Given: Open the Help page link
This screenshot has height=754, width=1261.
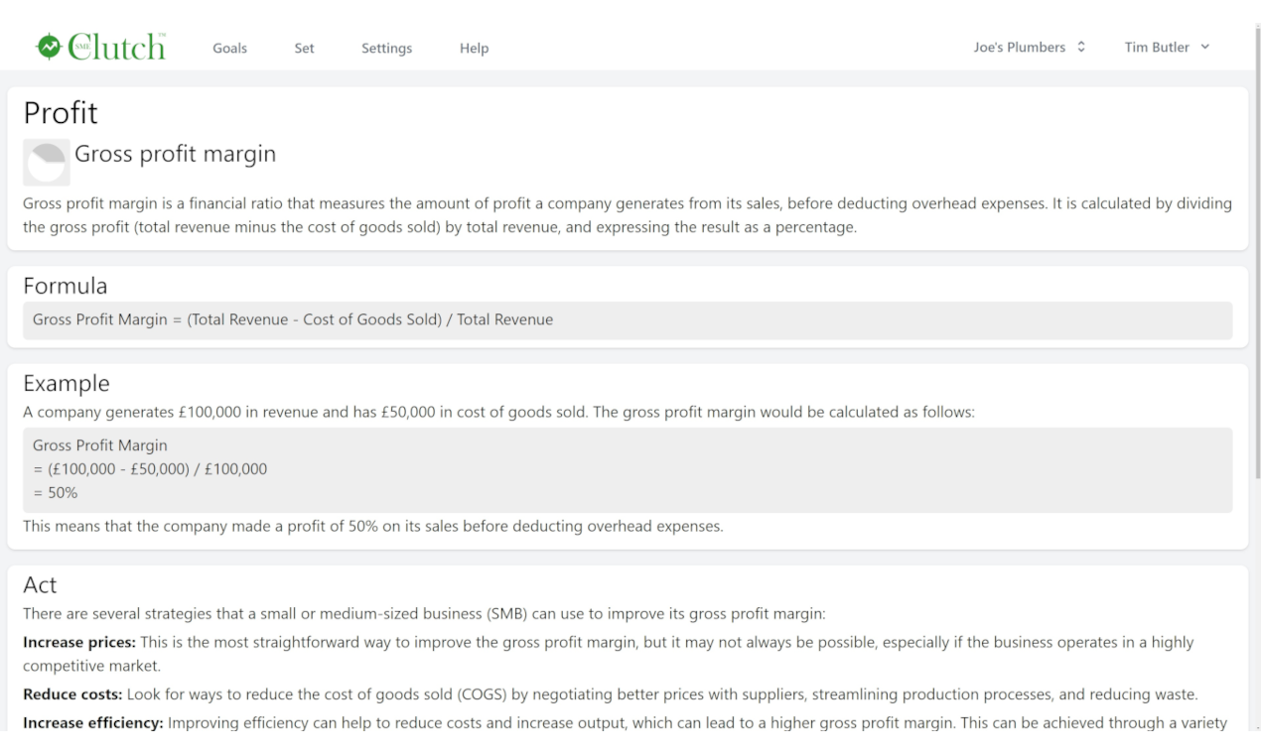Looking at the screenshot, I should coord(474,48).
